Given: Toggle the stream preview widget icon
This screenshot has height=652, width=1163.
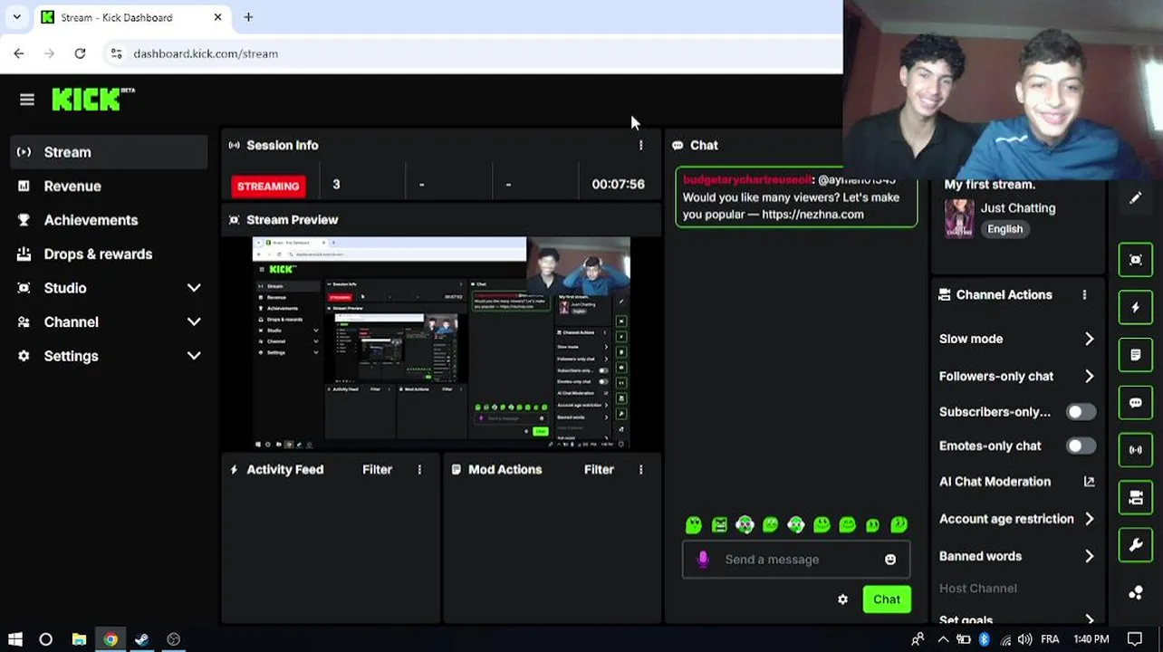Looking at the screenshot, I should [1136, 260].
